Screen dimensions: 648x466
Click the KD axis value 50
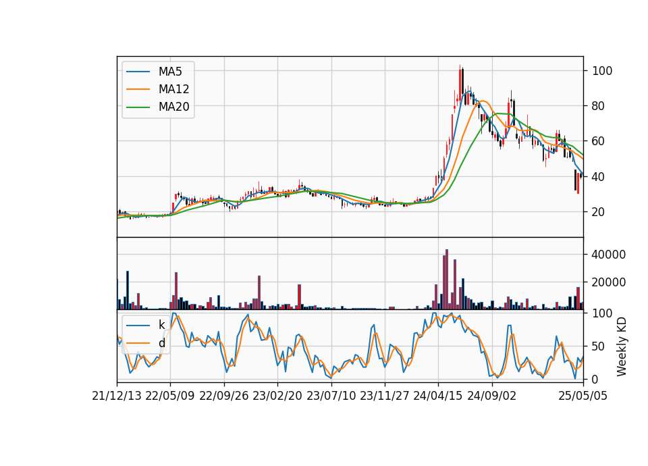(599, 346)
